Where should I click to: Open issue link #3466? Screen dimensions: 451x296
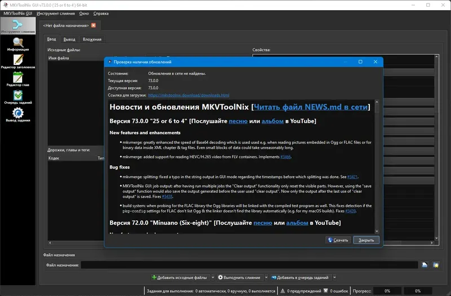tap(285, 157)
